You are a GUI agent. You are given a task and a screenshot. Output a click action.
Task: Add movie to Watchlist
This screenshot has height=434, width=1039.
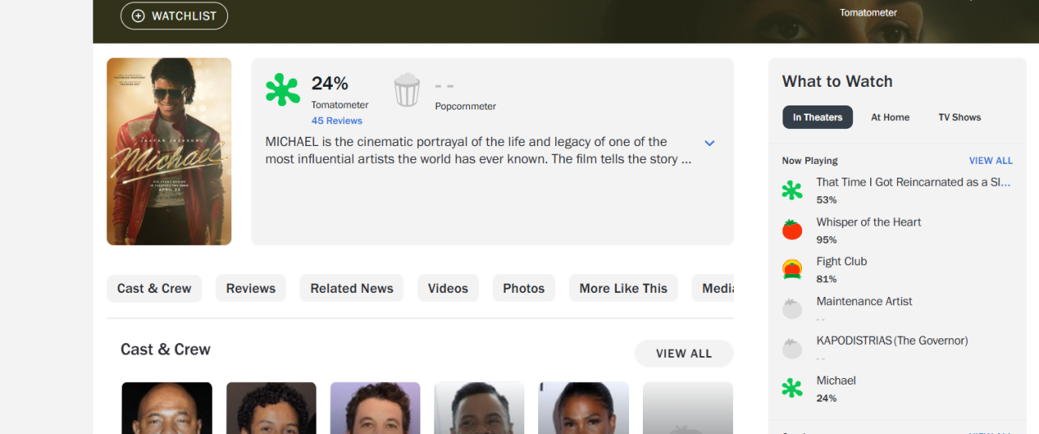click(175, 16)
